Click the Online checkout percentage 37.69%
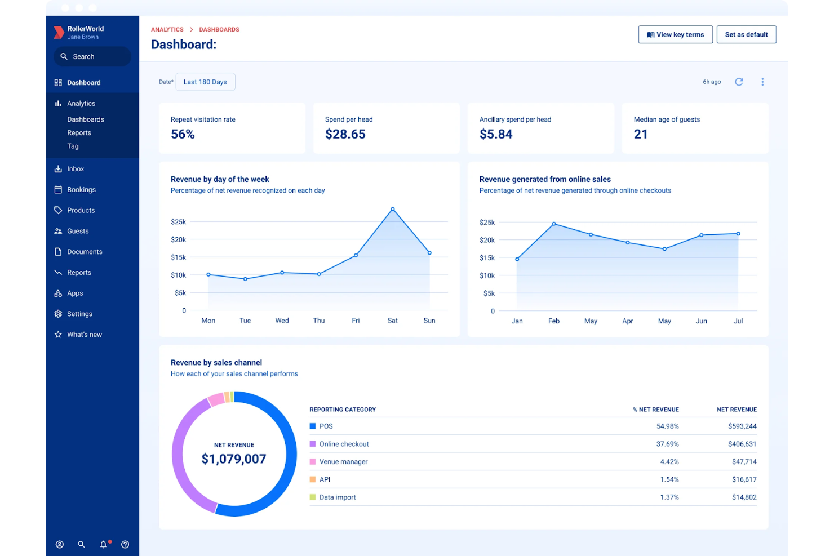 [x=668, y=444]
